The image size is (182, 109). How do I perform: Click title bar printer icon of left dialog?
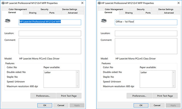(x=3, y=3)
